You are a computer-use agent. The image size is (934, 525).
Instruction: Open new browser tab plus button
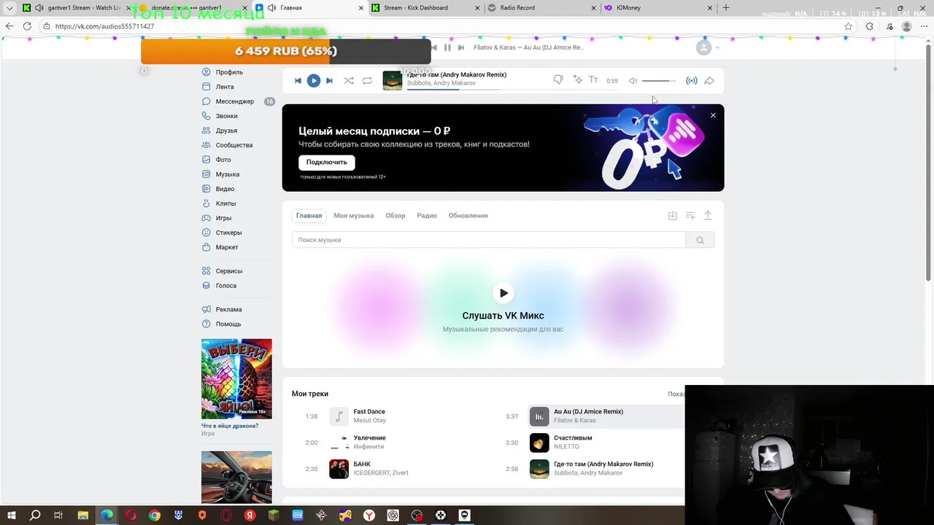pyautogui.click(x=725, y=8)
